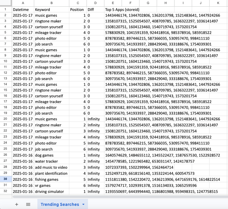Screen dimensions: 228x209
Task: Click the 'Diff' header cell
Action: tap(95, 10)
